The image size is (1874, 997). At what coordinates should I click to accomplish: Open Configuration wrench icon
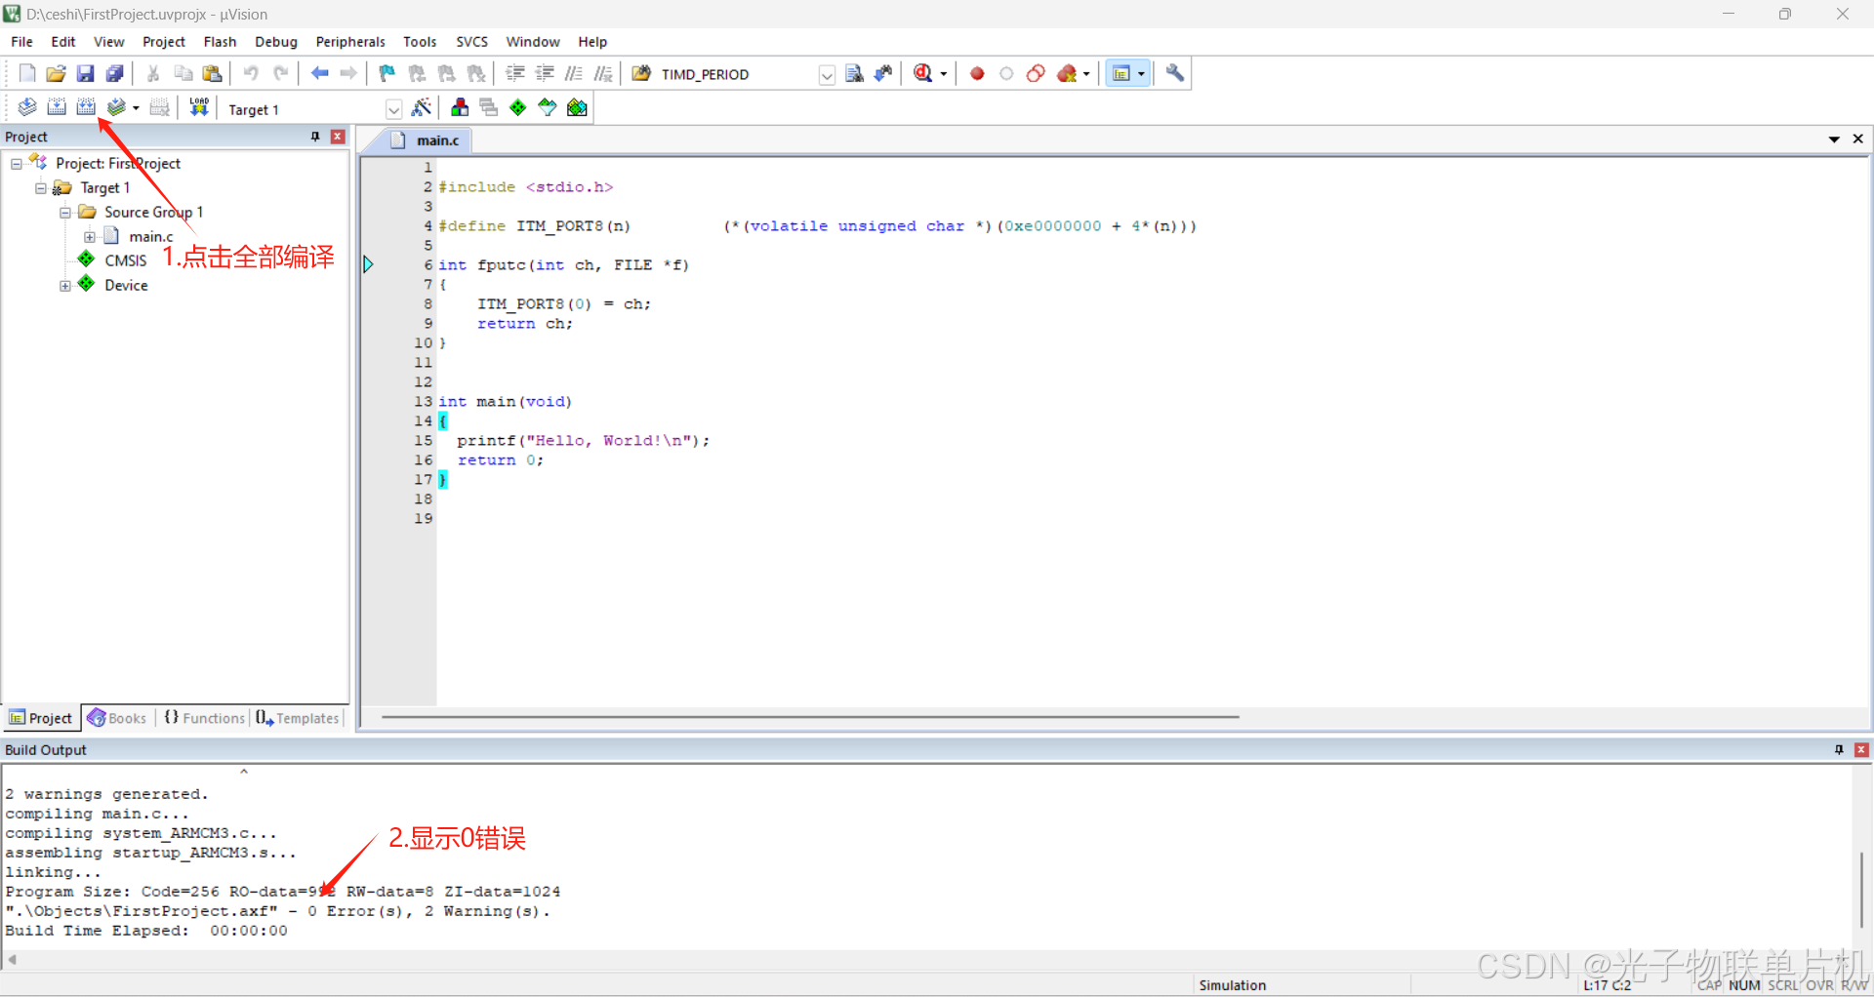point(1175,73)
